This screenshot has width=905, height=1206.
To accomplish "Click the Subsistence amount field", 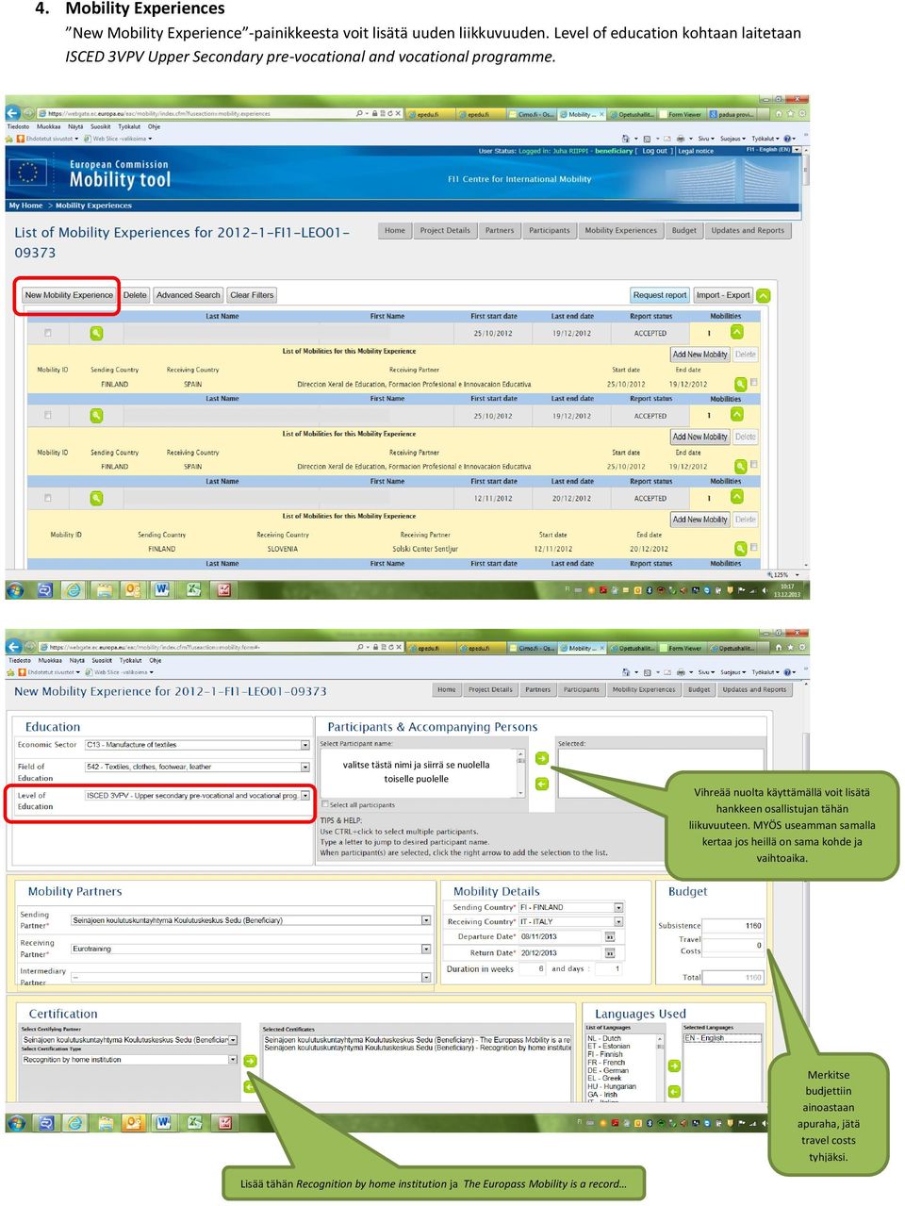I will click(x=734, y=926).
